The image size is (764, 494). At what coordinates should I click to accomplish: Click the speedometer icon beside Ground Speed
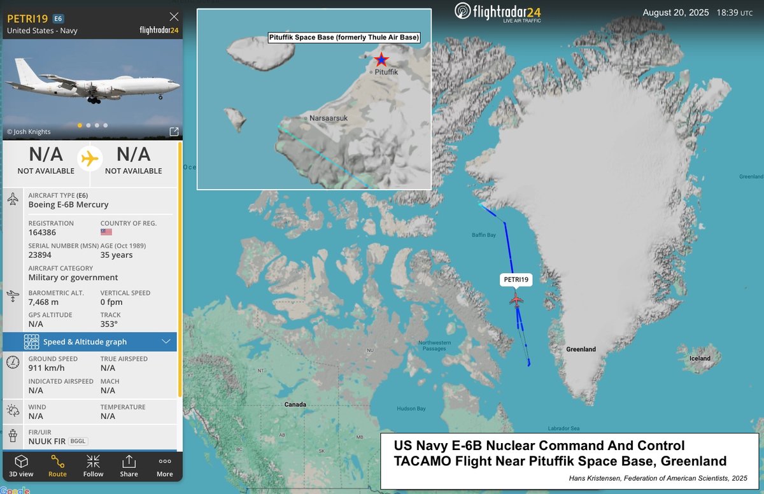pyautogui.click(x=13, y=362)
